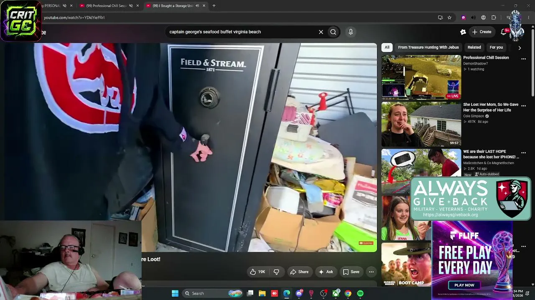
Task: Open the Xbox app from the taskbar
Action: tap(336, 293)
